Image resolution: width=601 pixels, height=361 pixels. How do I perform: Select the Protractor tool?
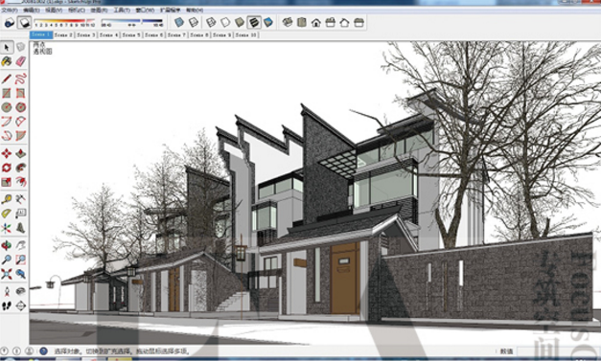tap(7, 214)
